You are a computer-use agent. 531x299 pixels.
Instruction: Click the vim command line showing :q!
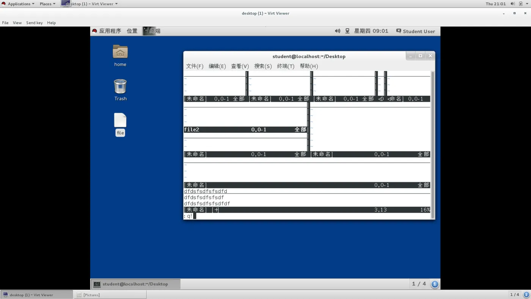[x=307, y=216]
